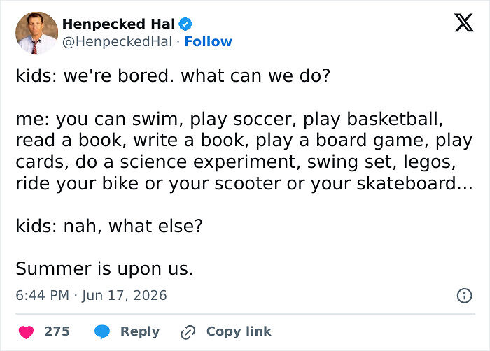
Task: Click the blue reply speech bubble icon
Action: click(102, 331)
